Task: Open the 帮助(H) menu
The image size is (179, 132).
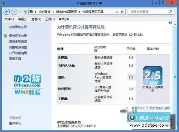Action: 64,19
